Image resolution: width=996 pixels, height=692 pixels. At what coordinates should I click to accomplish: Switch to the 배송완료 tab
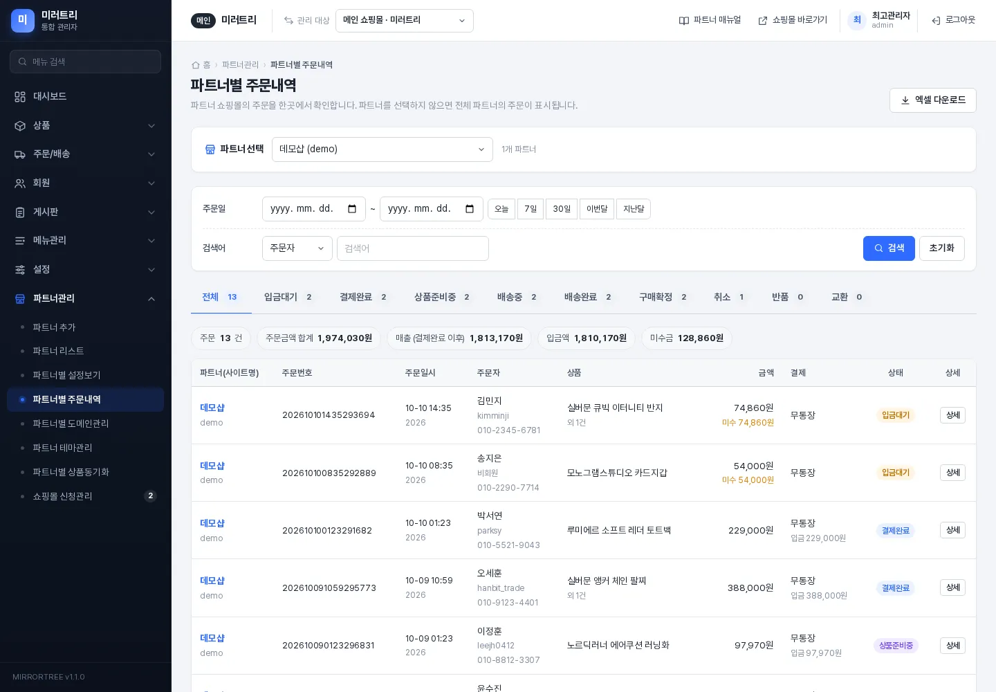click(589, 298)
